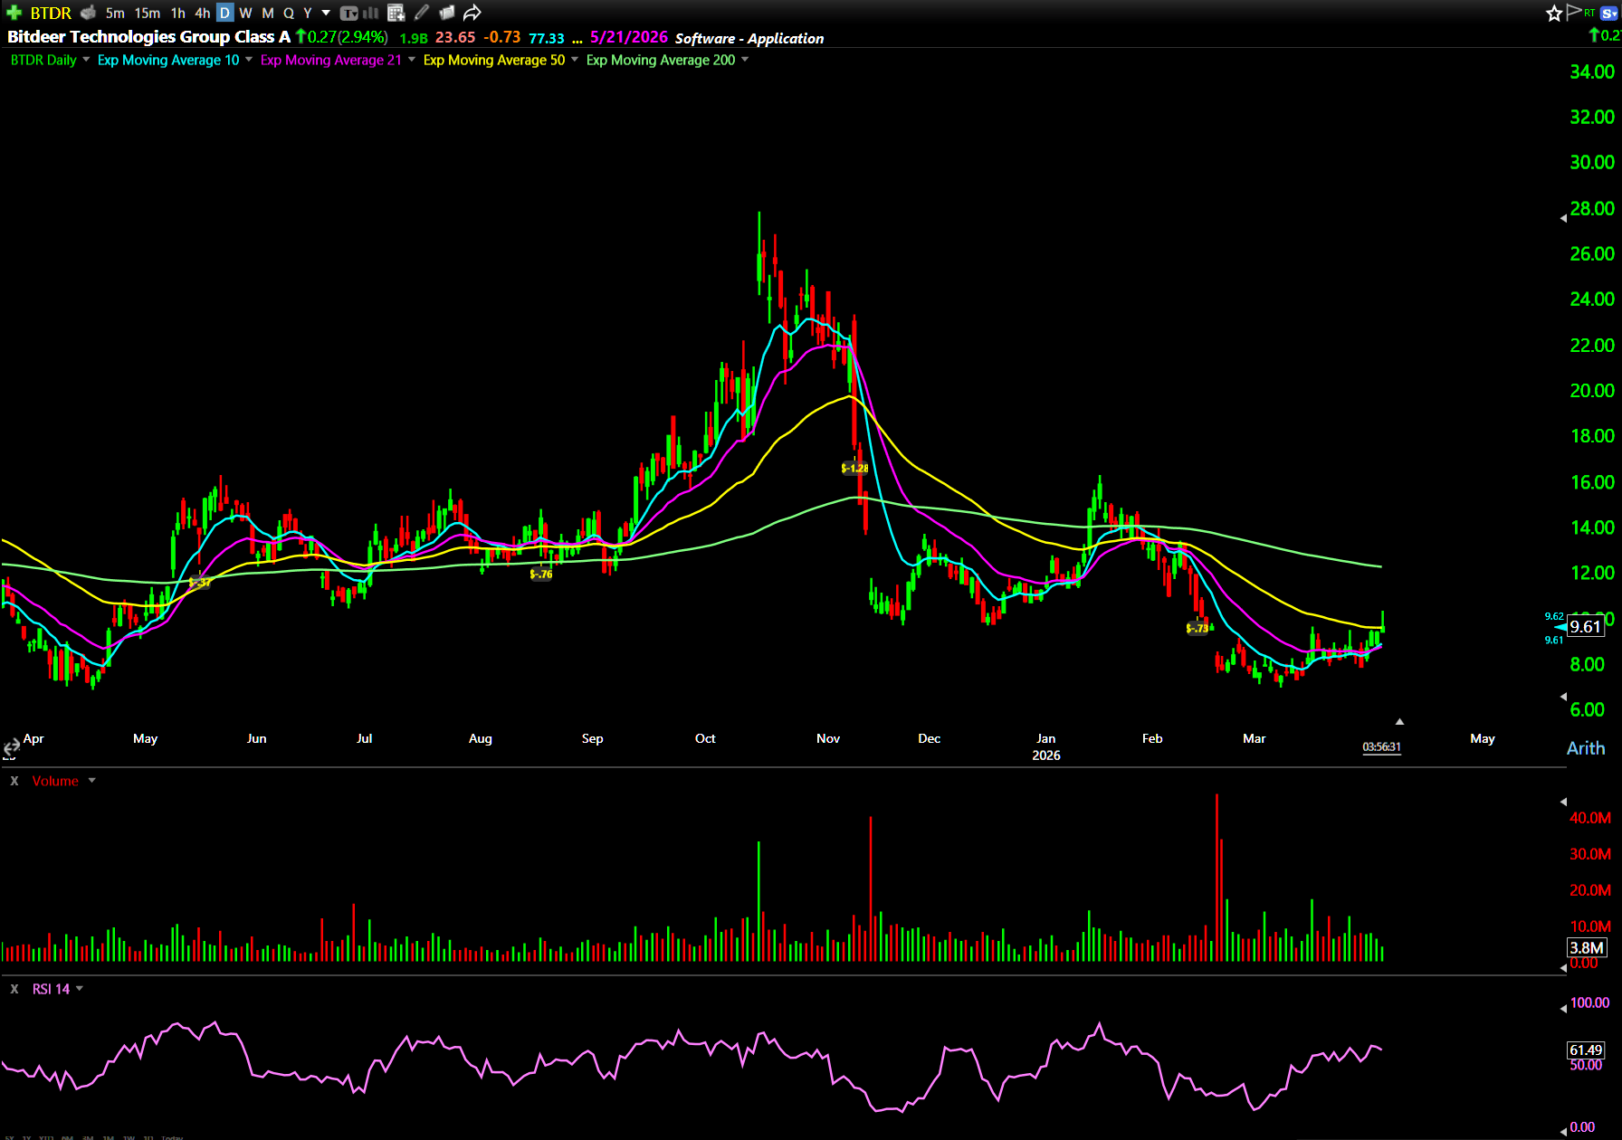Flag the BTDR symbol
Viewport: 1622px width, 1140px height.
click(x=1573, y=12)
